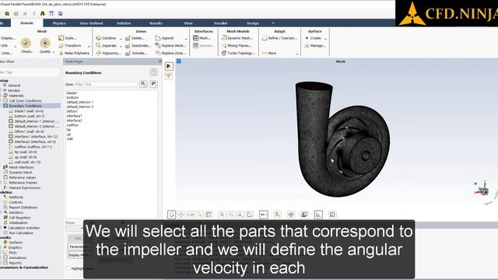This screenshot has width=498, height=280.
Task: Click Make Polyhedra in the Mesh group
Action: point(74,54)
